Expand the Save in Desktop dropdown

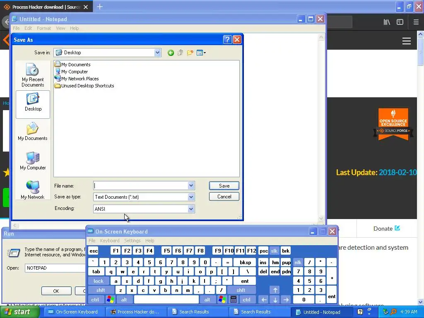pos(157,53)
